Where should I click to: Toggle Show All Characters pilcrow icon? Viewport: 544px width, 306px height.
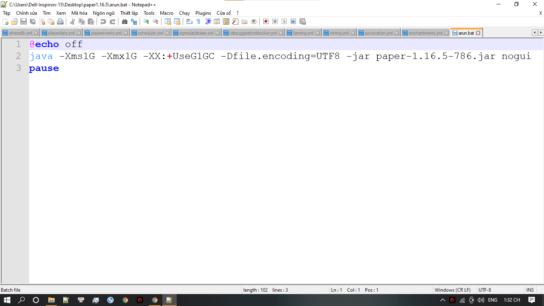pos(199,22)
